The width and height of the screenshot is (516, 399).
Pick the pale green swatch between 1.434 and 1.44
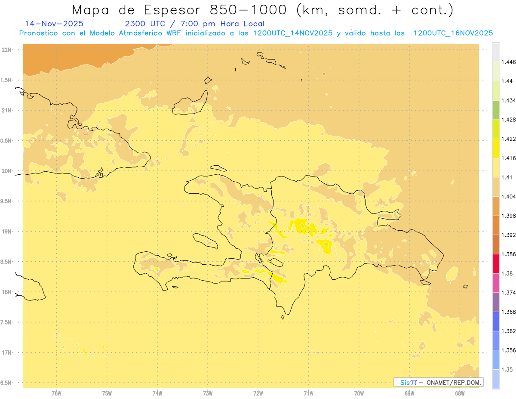(x=496, y=91)
